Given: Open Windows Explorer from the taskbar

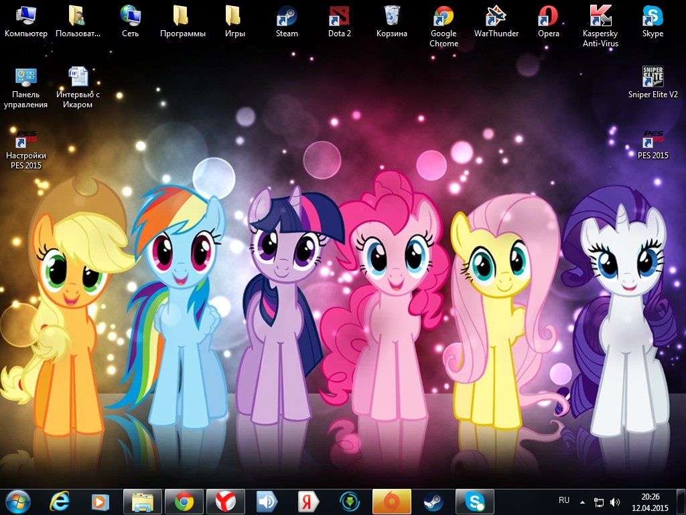Looking at the screenshot, I should click(x=143, y=502).
